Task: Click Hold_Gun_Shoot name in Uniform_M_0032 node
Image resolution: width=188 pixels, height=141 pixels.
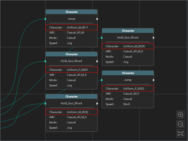Action: click(x=71, y=103)
